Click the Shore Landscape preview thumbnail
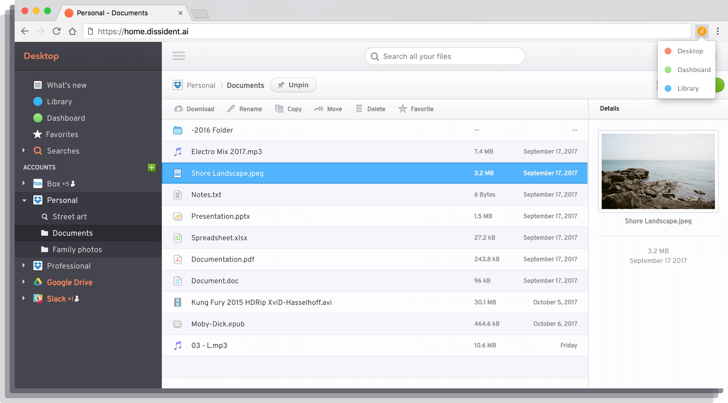Screen dimensions: 728x403 (658, 171)
